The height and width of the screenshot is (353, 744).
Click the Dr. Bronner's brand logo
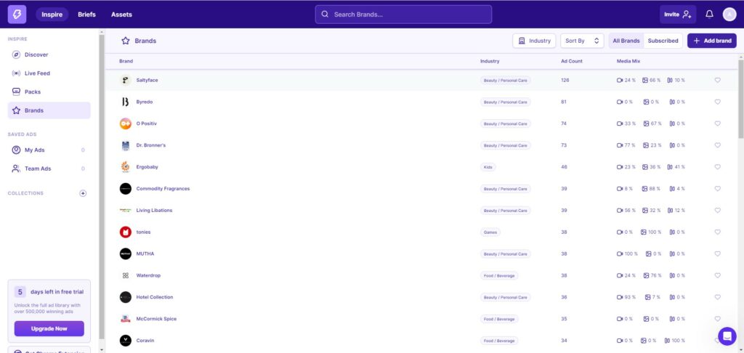[125, 145]
